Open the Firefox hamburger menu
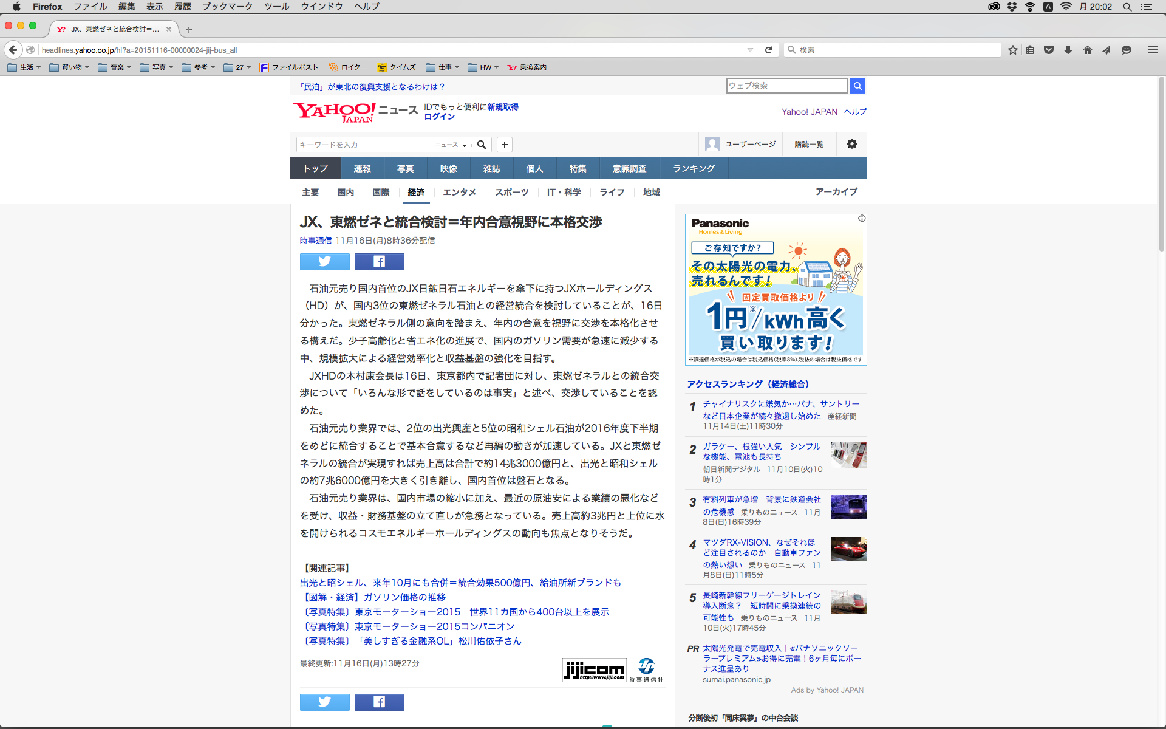This screenshot has height=729, width=1166. 1153,50
